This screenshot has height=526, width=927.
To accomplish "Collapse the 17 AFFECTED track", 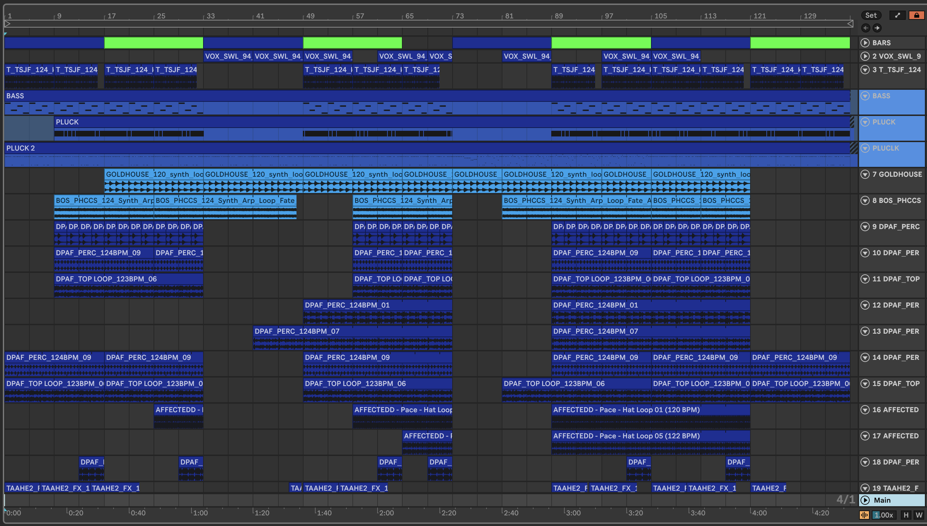I will click(865, 436).
